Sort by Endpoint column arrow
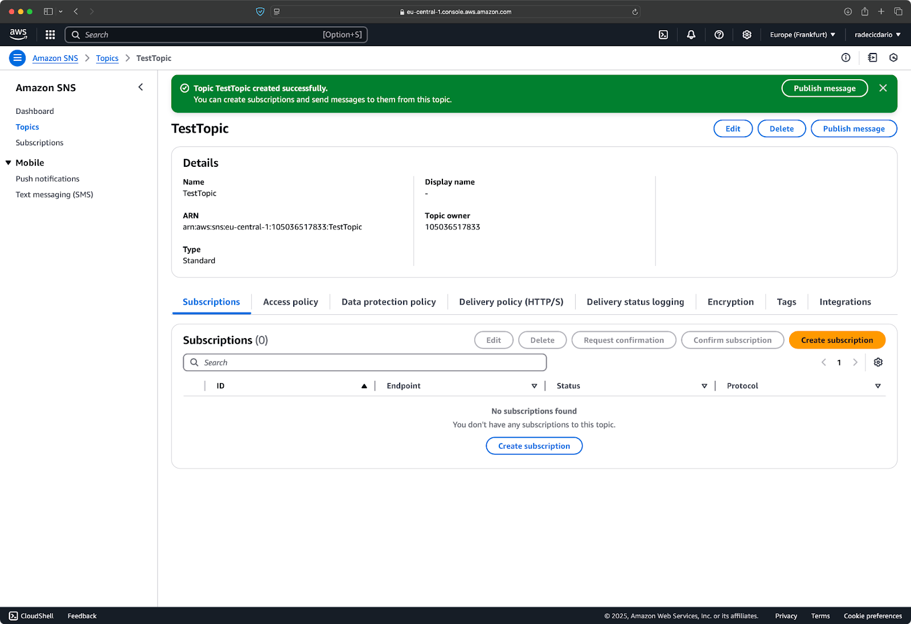911x624 pixels. point(534,386)
